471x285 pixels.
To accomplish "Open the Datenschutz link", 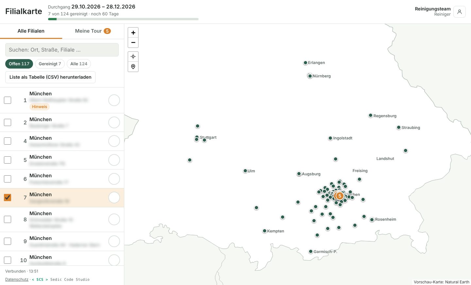I will point(17,279).
